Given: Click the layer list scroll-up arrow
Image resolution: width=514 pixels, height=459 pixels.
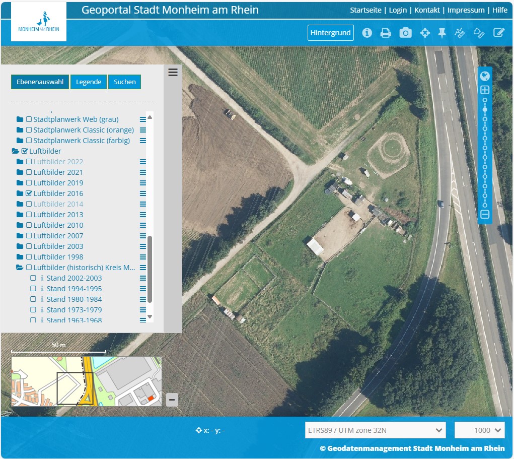Looking at the screenshot, I should pos(150,117).
